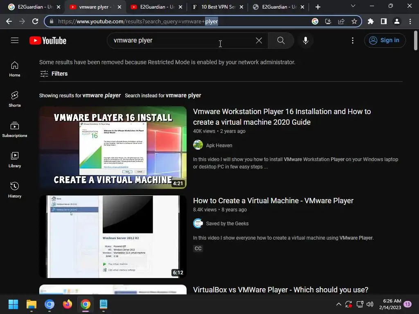The width and height of the screenshot is (419, 314).
Task: Play the VMware Player 16 Install thumbnail
Action: coord(113,148)
